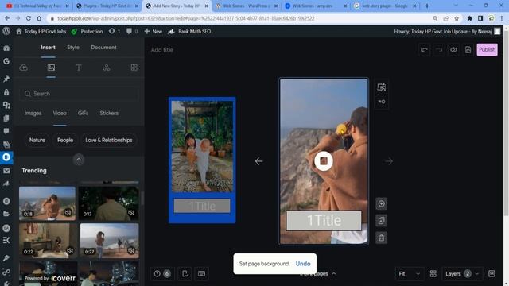Open the page background media tool icon
Viewport: 509px width, 286px height.
(x=382, y=87)
